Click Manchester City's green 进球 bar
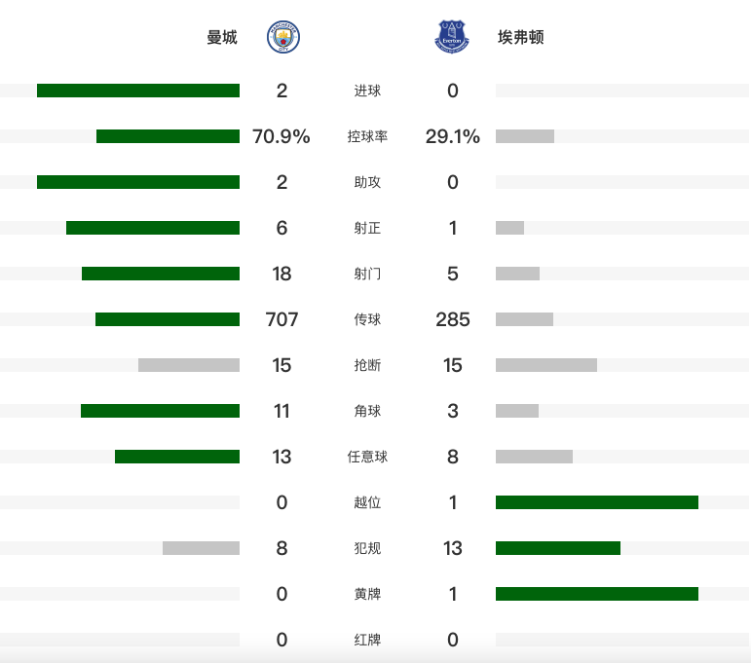The image size is (751, 663). [138, 91]
